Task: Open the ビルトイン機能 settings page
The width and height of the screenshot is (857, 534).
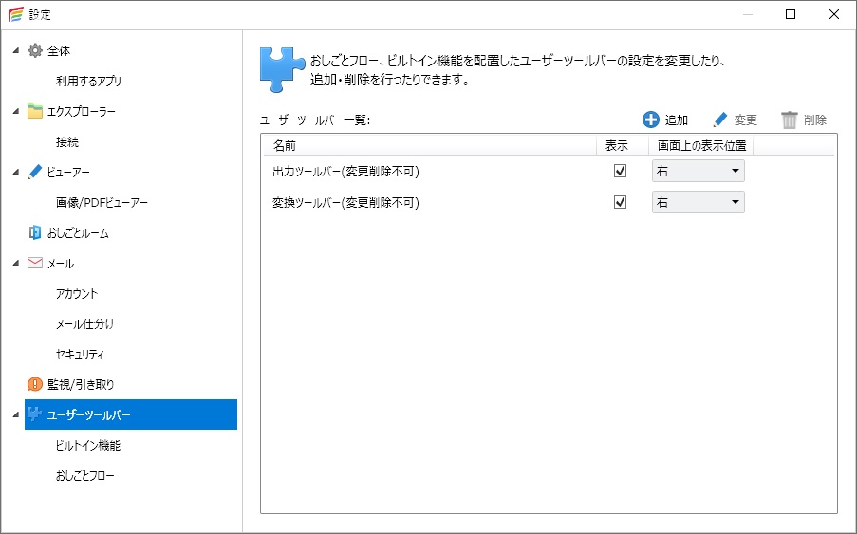Action: [88, 445]
